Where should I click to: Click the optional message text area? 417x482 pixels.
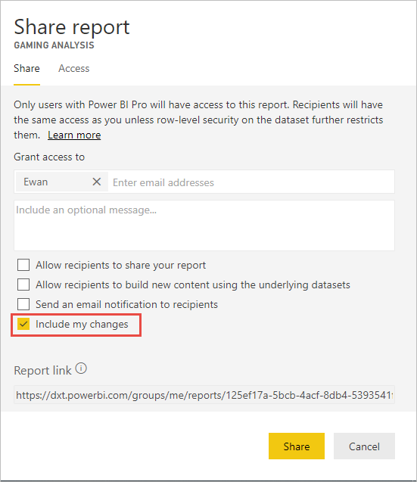point(204,225)
